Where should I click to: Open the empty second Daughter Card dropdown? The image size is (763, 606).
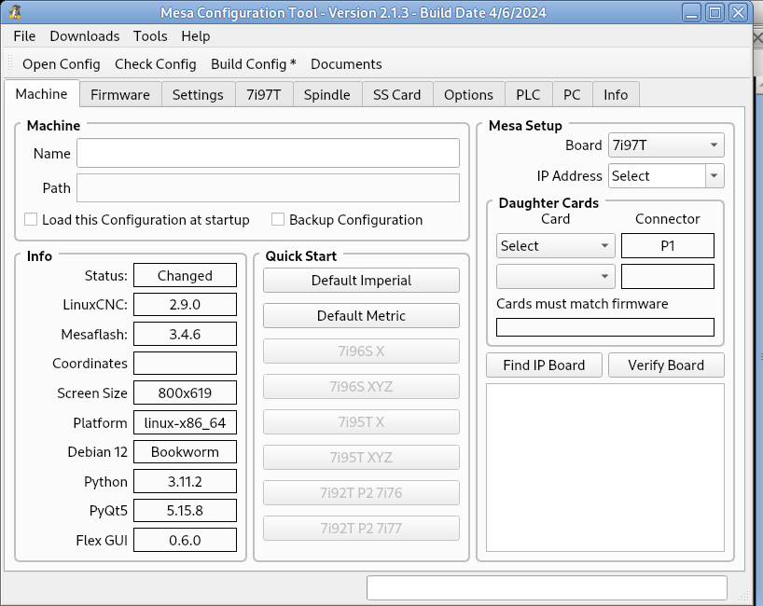click(x=556, y=276)
